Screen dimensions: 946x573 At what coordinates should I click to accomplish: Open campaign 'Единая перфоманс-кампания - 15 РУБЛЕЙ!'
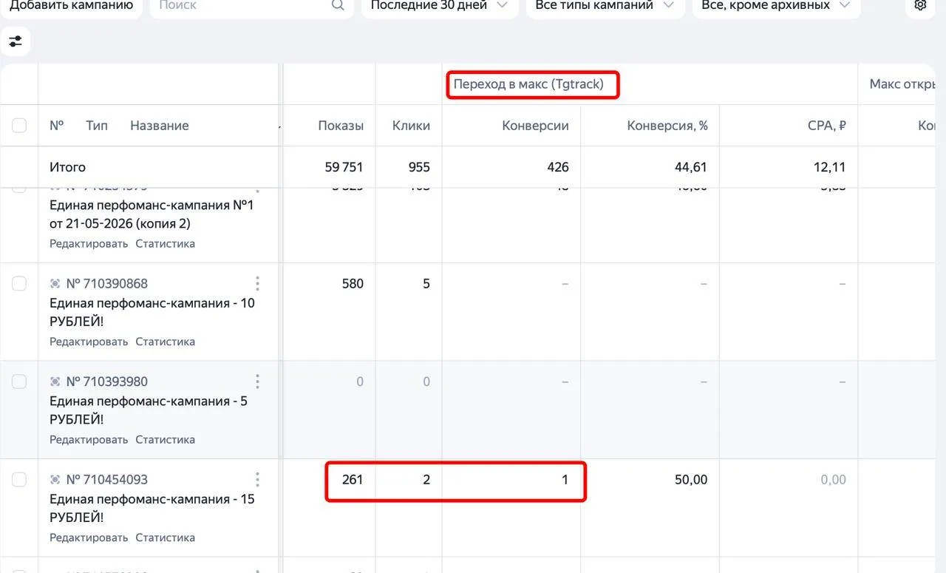(x=152, y=508)
